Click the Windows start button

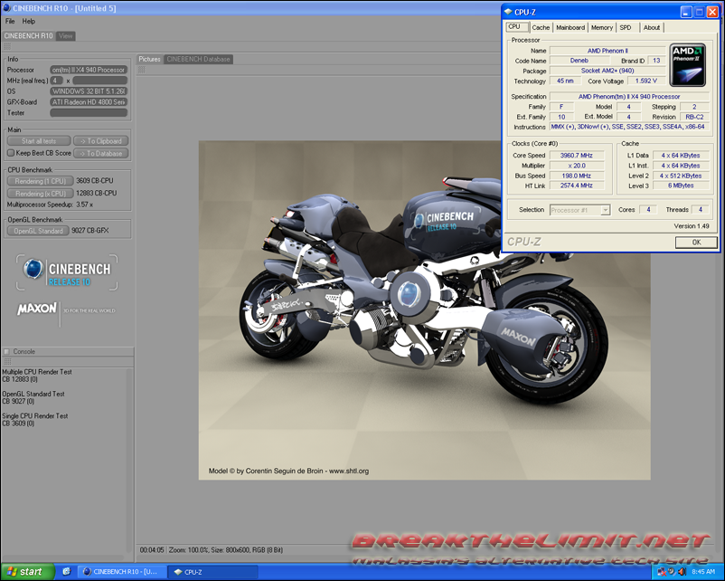(x=28, y=572)
